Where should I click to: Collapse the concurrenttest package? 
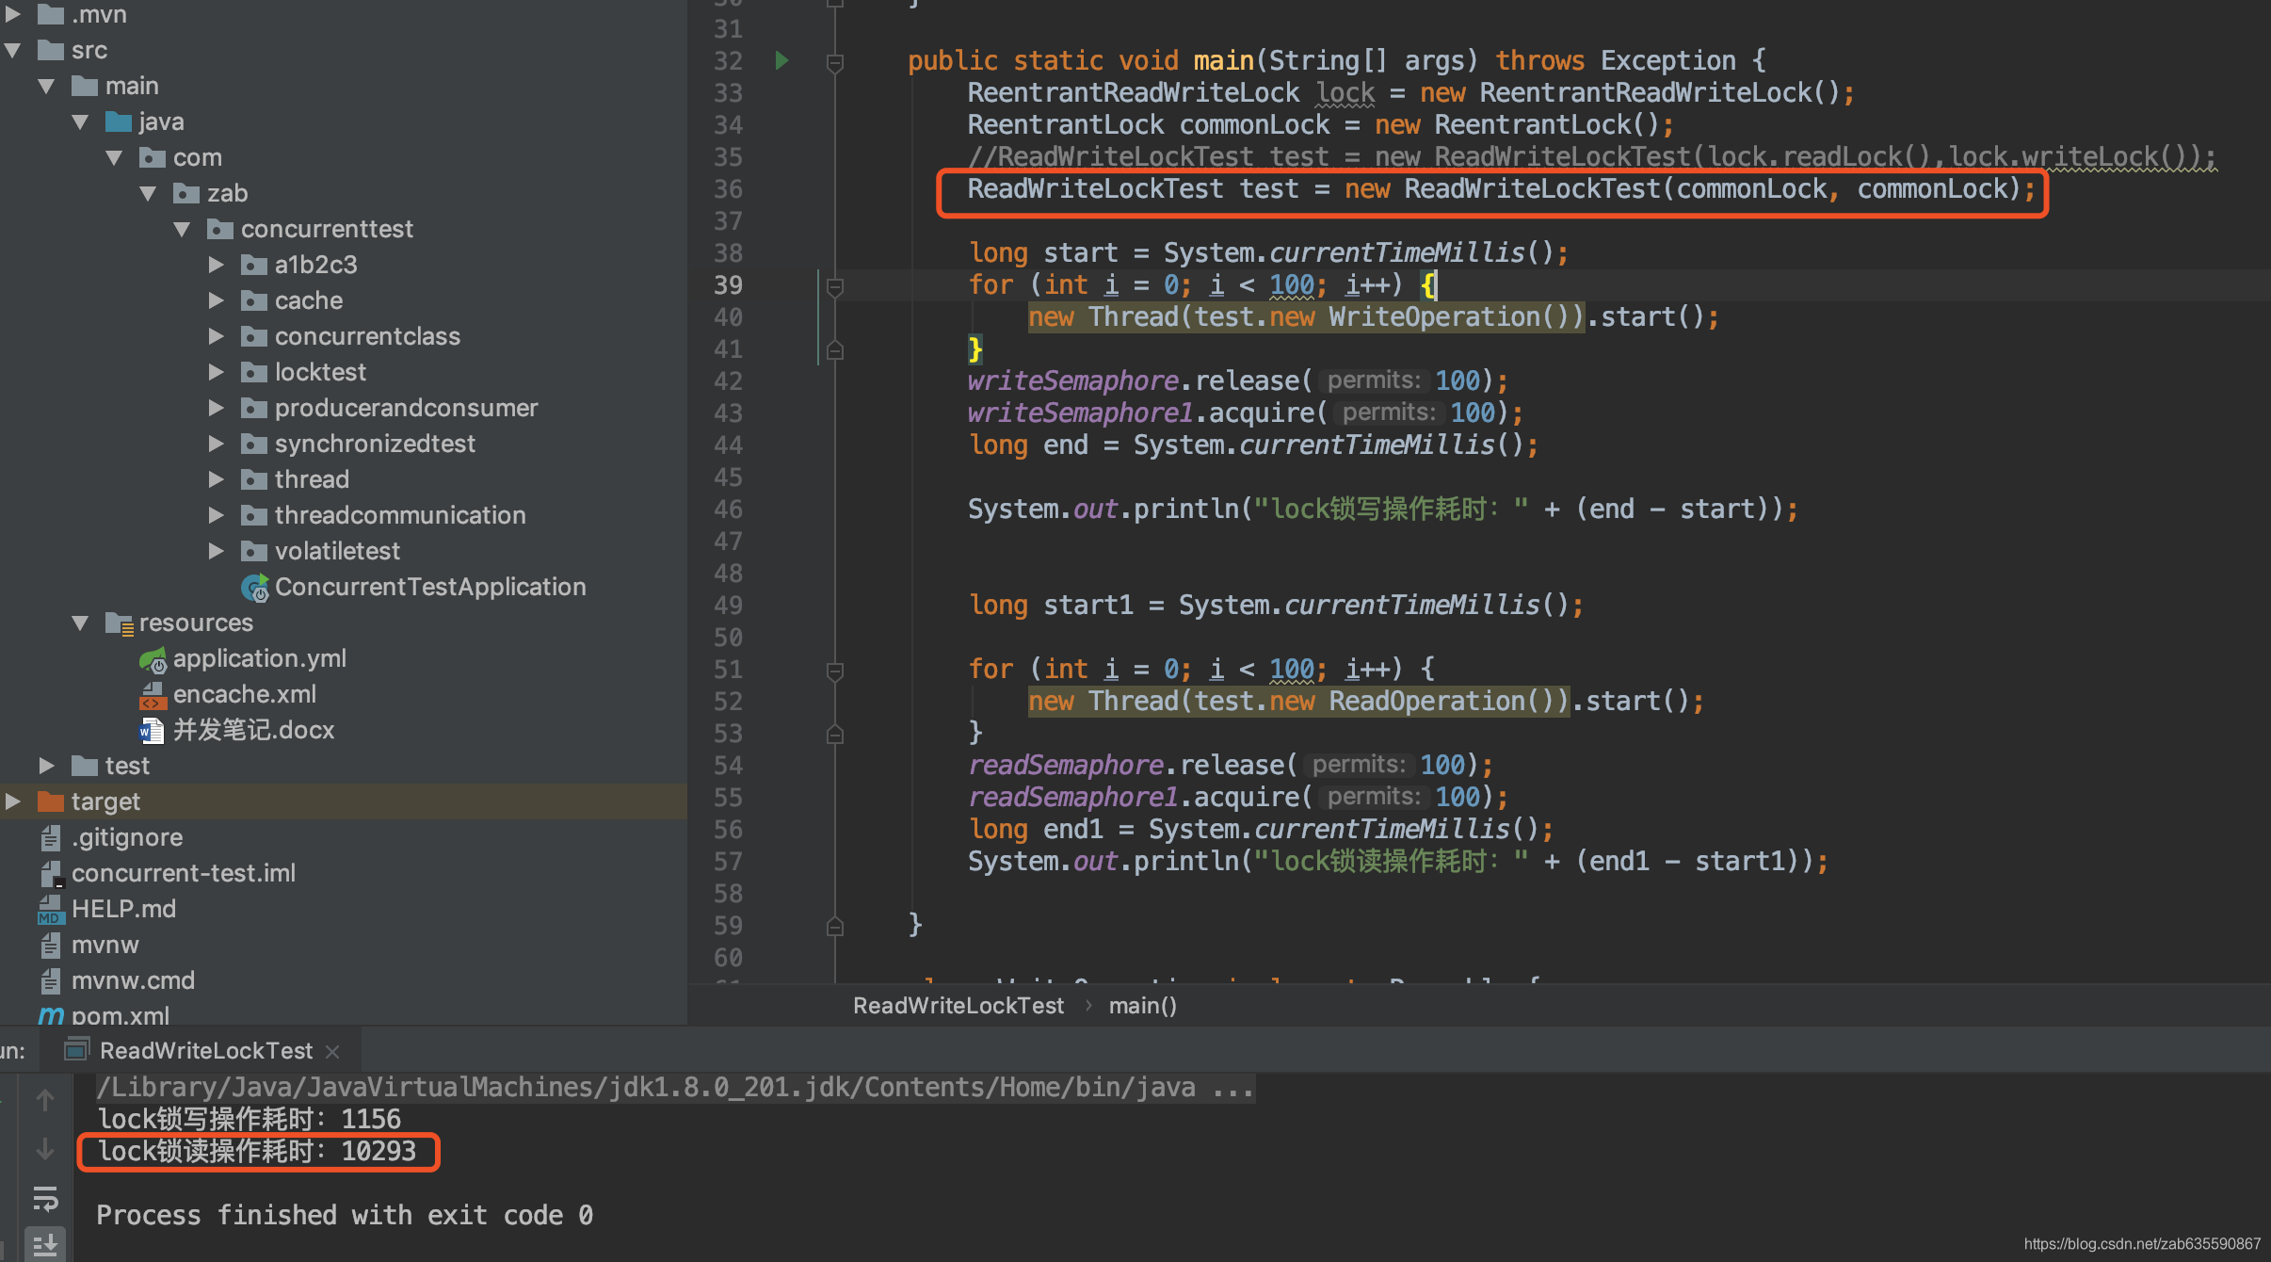[x=183, y=229]
